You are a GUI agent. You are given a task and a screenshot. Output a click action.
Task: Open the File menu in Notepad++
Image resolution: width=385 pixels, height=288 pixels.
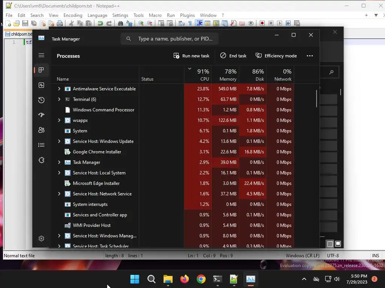click(x=9, y=15)
